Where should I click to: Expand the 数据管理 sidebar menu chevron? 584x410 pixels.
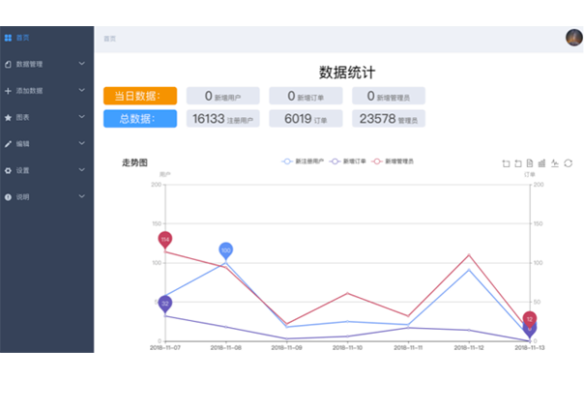click(x=81, y=64)
